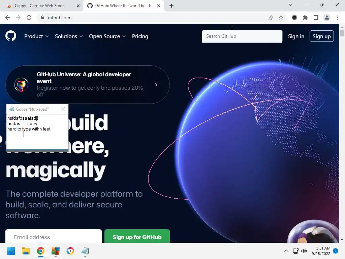Open GitHub Universe banner arrow
Screen dimensions: 345x259
tap(156, 85)
